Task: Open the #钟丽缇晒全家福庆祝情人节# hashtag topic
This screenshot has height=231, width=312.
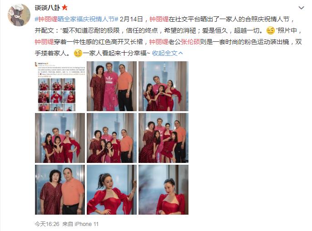Action: point(76,19)
